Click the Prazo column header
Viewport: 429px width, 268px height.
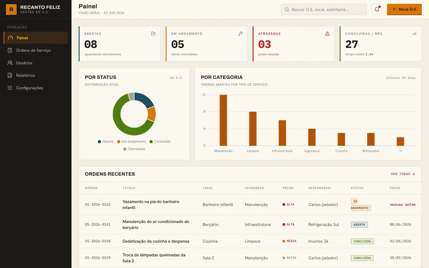click(x=395, y=188)
